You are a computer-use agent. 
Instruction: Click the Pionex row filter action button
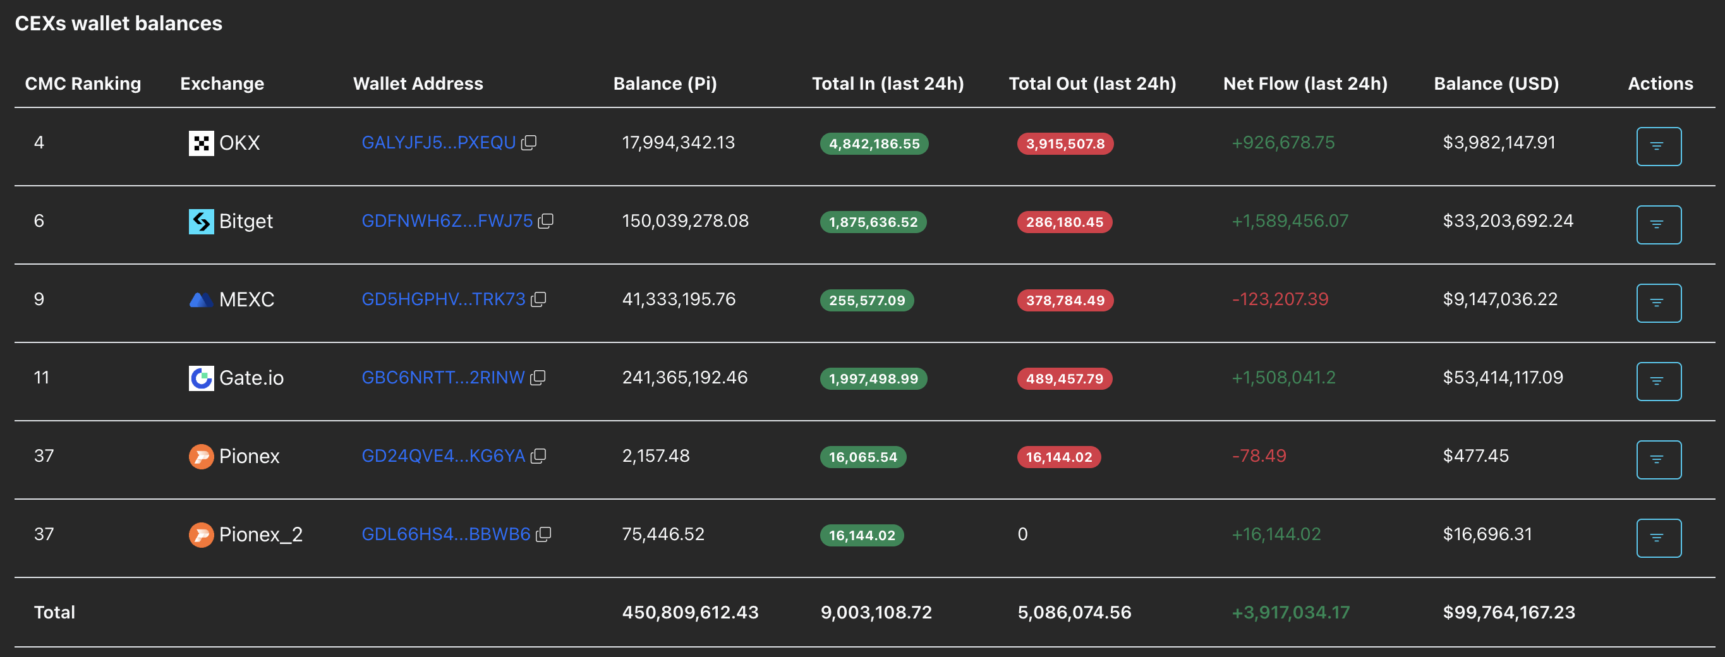(x=1658, y=459)
